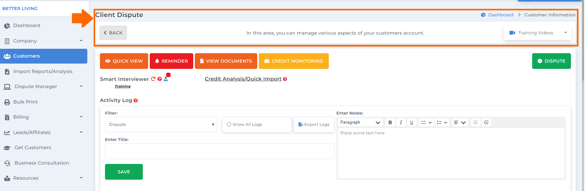The width and height of the screenshot is (587, 191).
Task: Open Bulk Print from the sidebar
Action: coord(26,102)
